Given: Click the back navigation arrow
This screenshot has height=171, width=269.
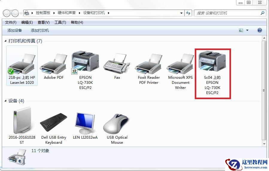Looking at the screenshot, I should pyautogui.click(x=7, y=13).
